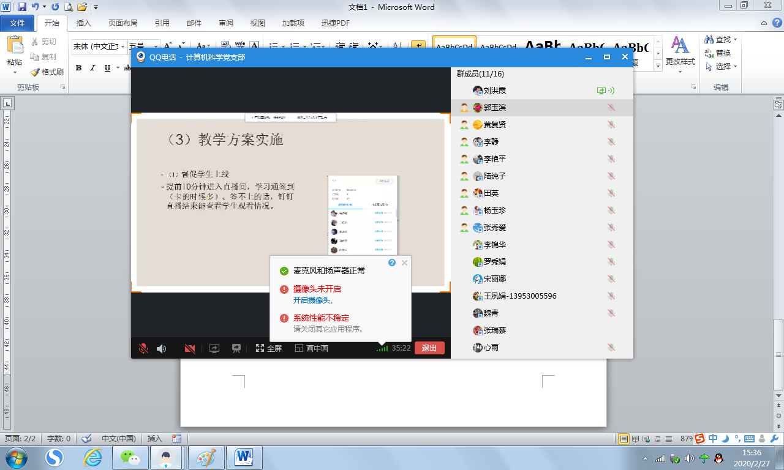Click the share screen icon
Viewport: 784px width, 470px height.
[x=214, y=348]
